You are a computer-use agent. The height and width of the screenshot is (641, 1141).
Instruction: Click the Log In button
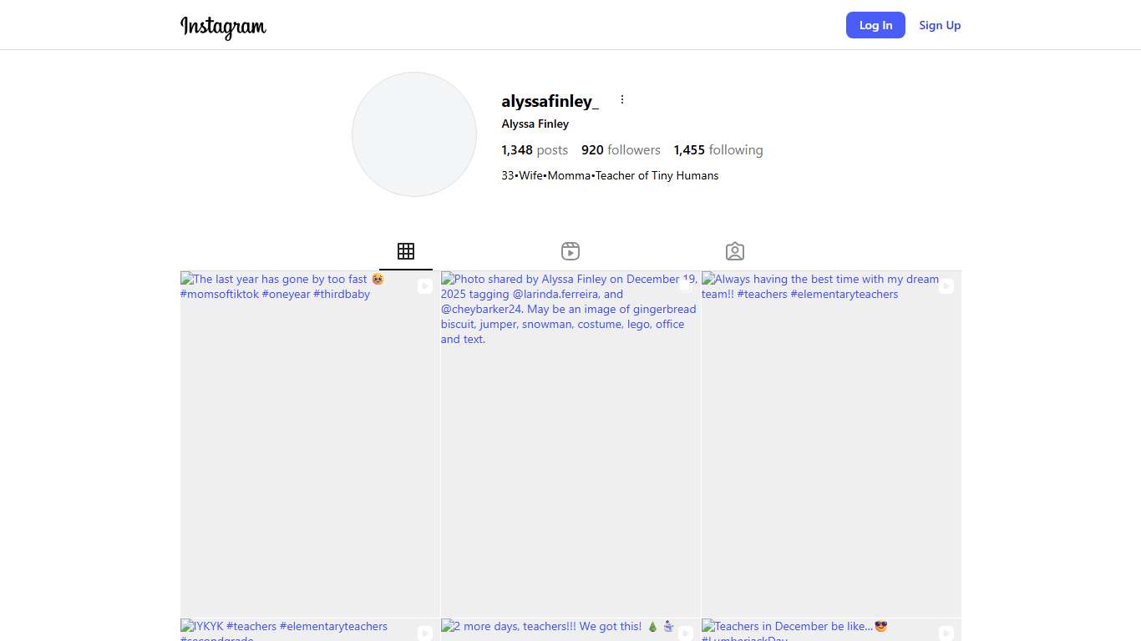(875, 25)
